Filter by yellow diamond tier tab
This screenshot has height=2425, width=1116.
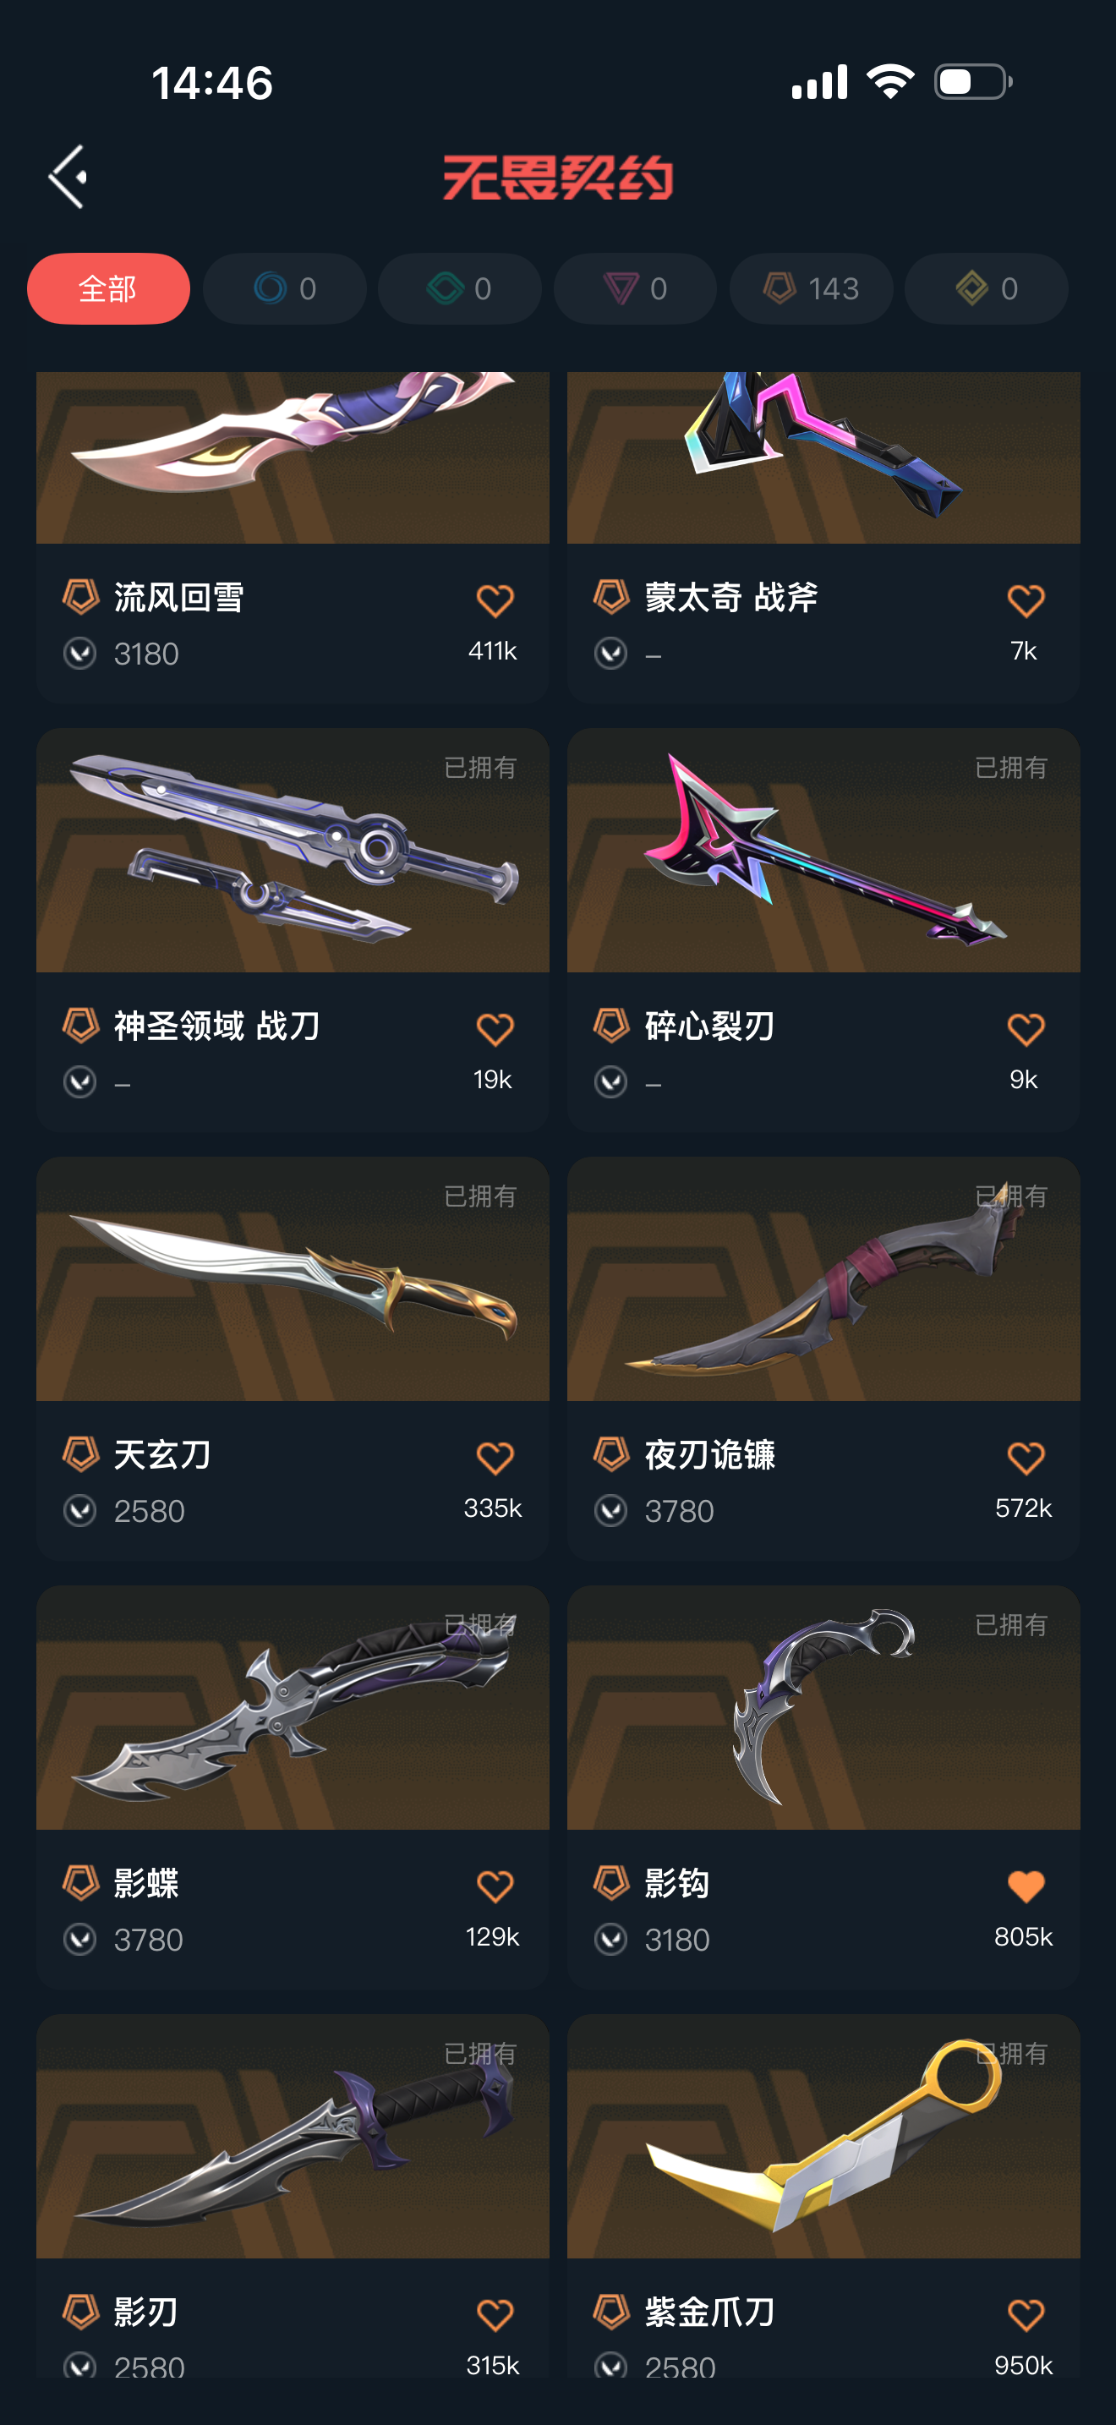coord(986,288)
